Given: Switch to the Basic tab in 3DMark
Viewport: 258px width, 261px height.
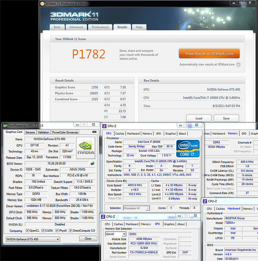Looking at the screenshot, I should tap(57, 27).
